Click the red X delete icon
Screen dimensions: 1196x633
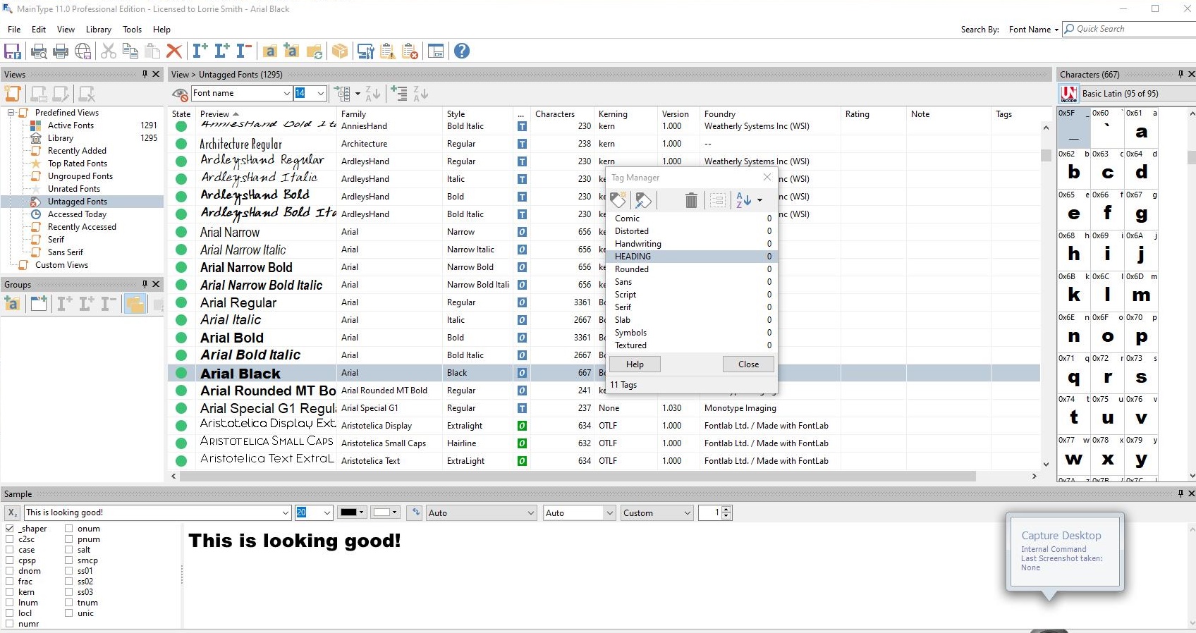[174, 51]
